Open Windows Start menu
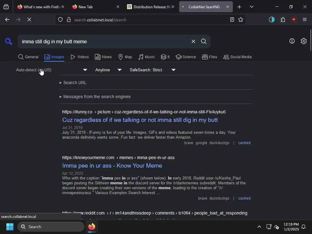 pyautogui.click(x=10, y=227)
